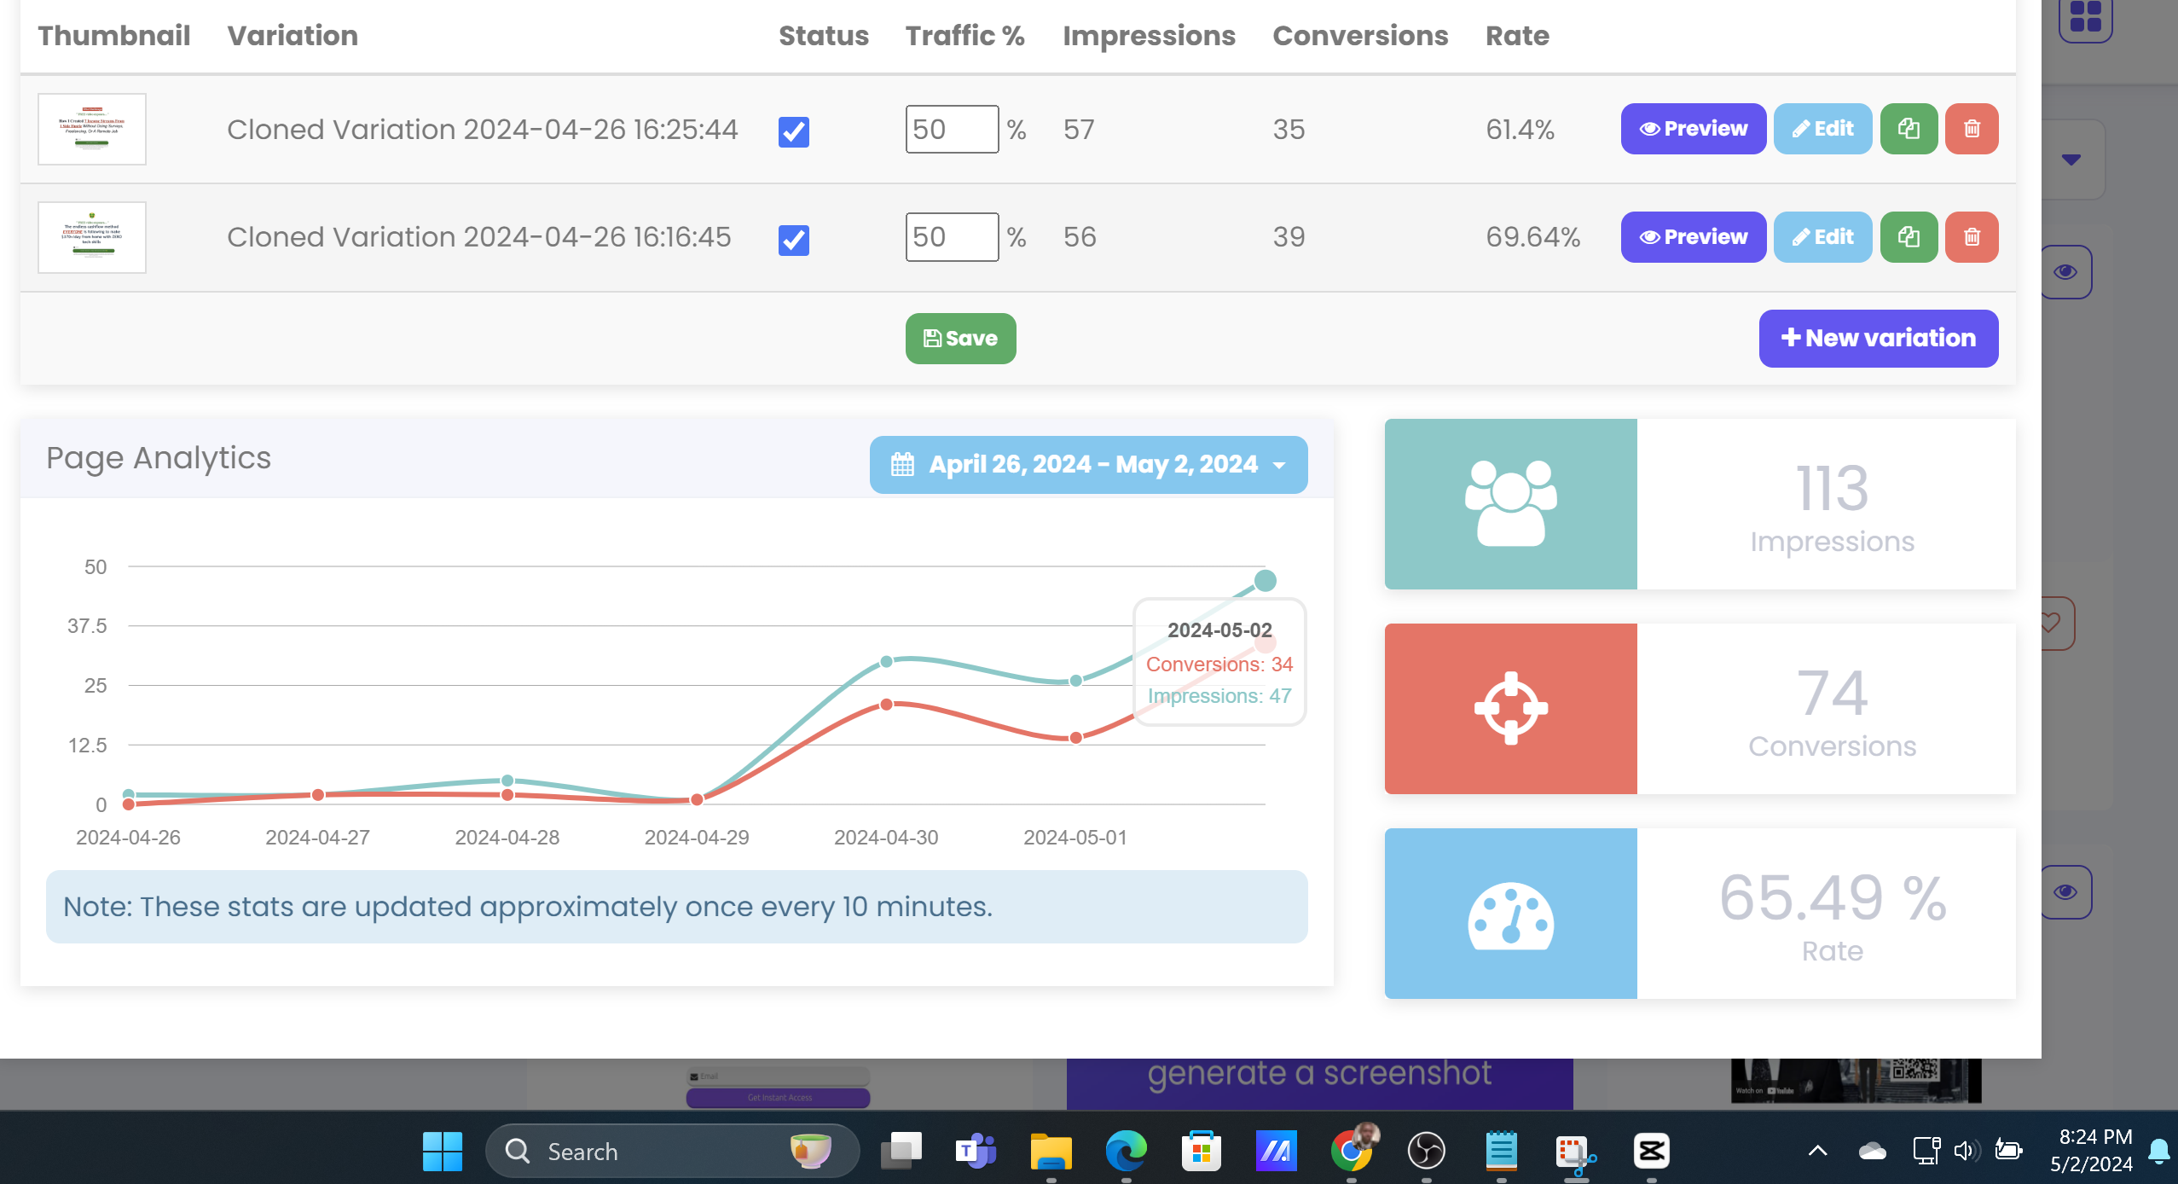
Task: Click the Snipping Tool taskbar icon
Action: pyautogui.click(x=1575, y=1152)
